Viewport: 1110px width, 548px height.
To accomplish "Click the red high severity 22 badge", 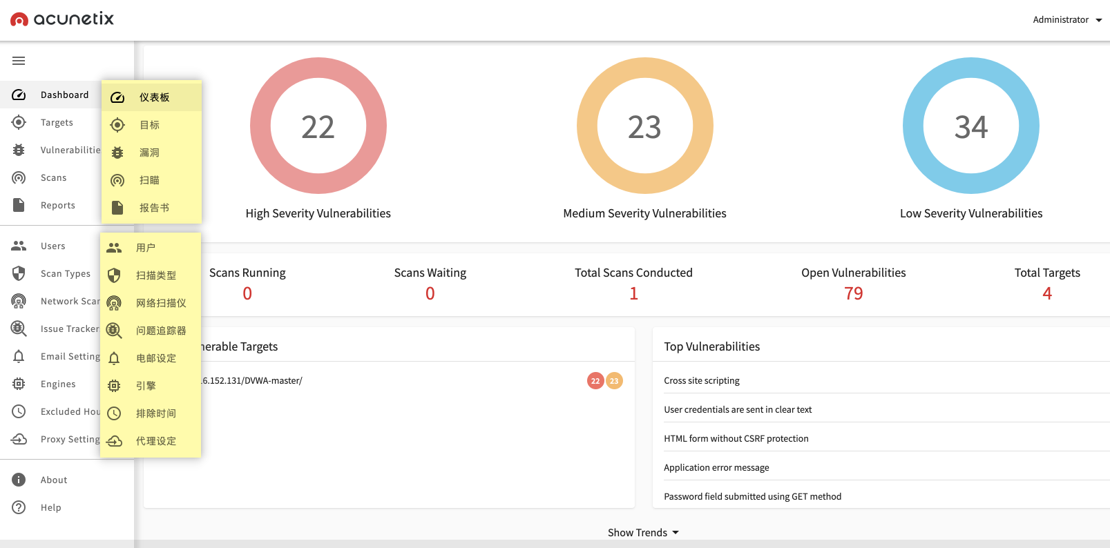I will pyautogui.click(x=595, y=380).
